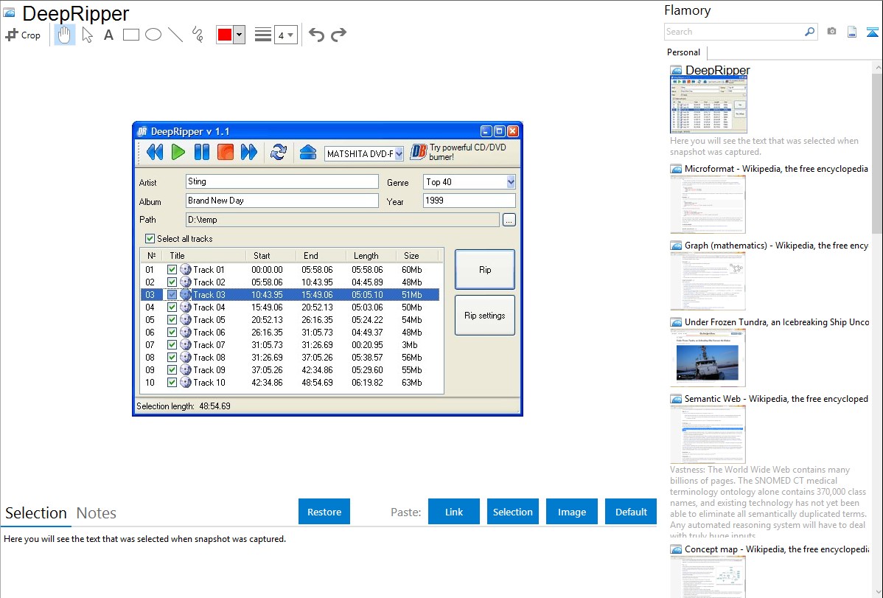Uncheck Track 05 checkbox

(x=172, y=319)
